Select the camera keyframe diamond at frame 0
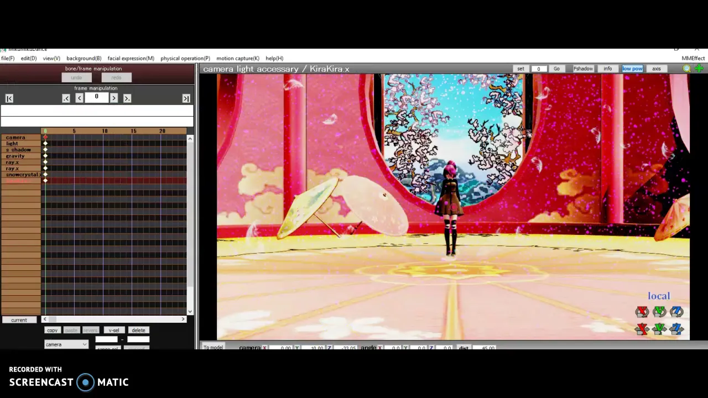Image resolution: width=708 pixels, height=398 pixels. coord(45,137)
